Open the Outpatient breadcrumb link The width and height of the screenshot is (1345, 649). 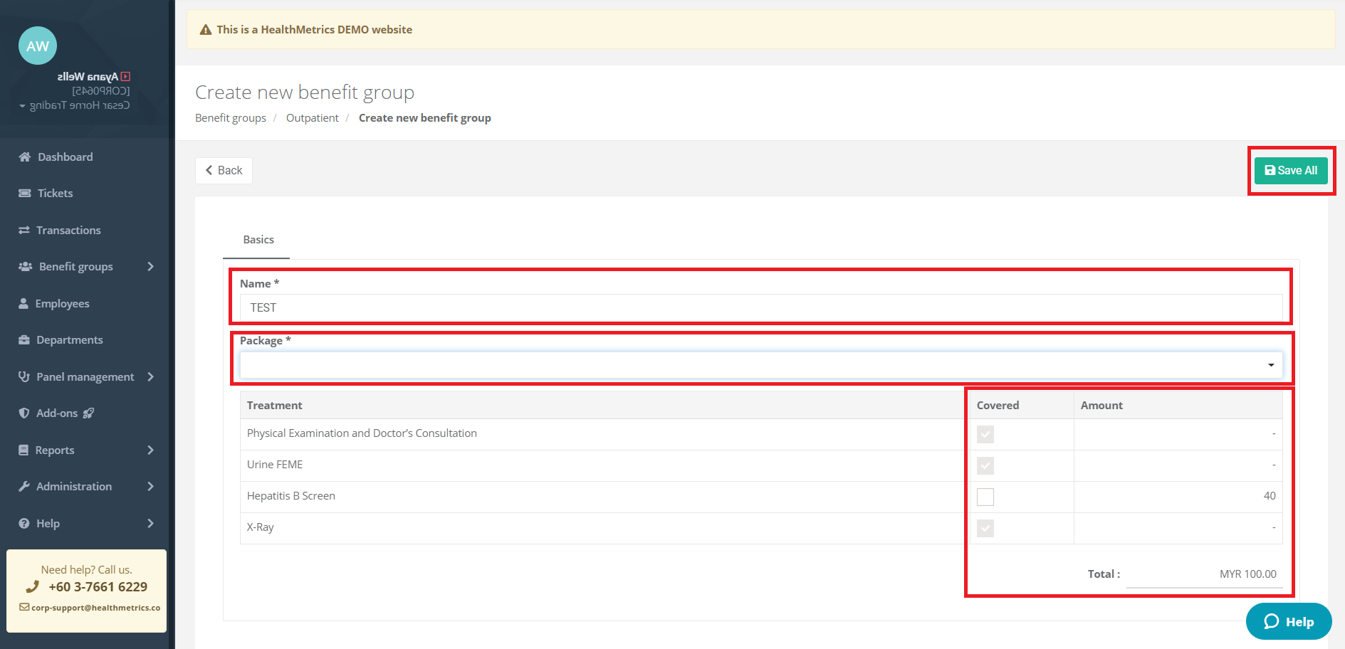(312, 118)
